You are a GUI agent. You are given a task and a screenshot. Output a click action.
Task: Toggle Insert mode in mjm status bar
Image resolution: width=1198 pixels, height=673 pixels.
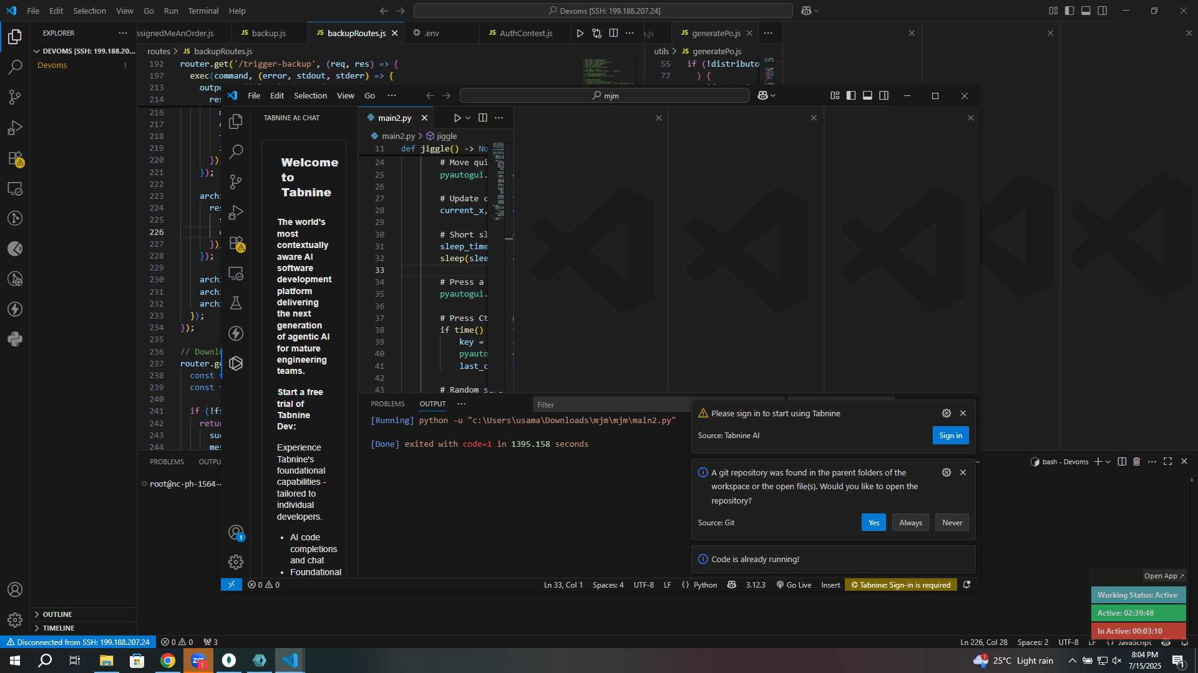(x=830, y=585)
